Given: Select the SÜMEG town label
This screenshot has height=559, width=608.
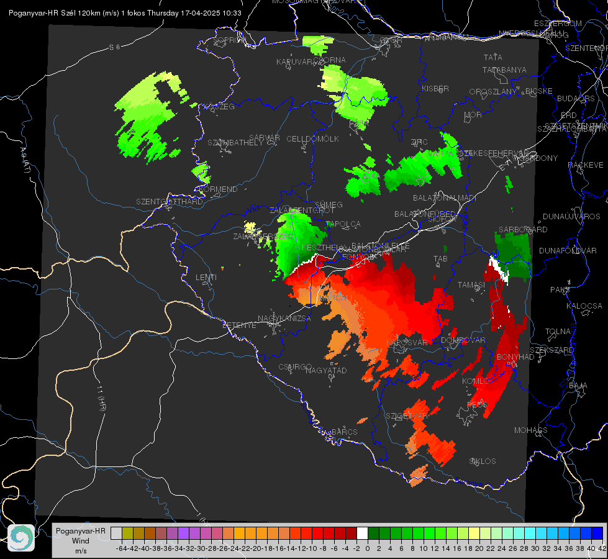Looking at the screenshot, I should (x=329, y=205).
